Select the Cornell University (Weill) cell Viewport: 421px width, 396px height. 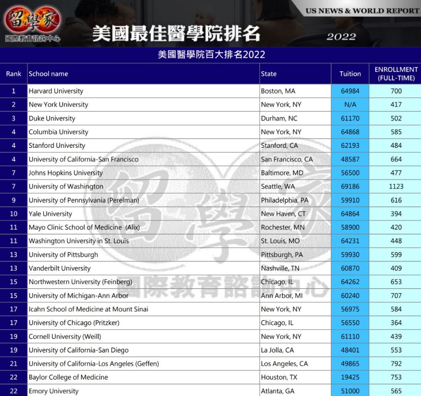143,336
